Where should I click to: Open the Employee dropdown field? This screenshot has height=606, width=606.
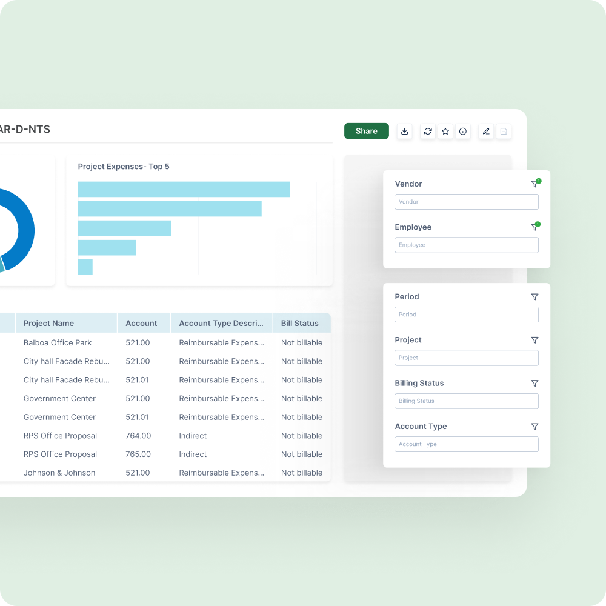pos(466,245)
